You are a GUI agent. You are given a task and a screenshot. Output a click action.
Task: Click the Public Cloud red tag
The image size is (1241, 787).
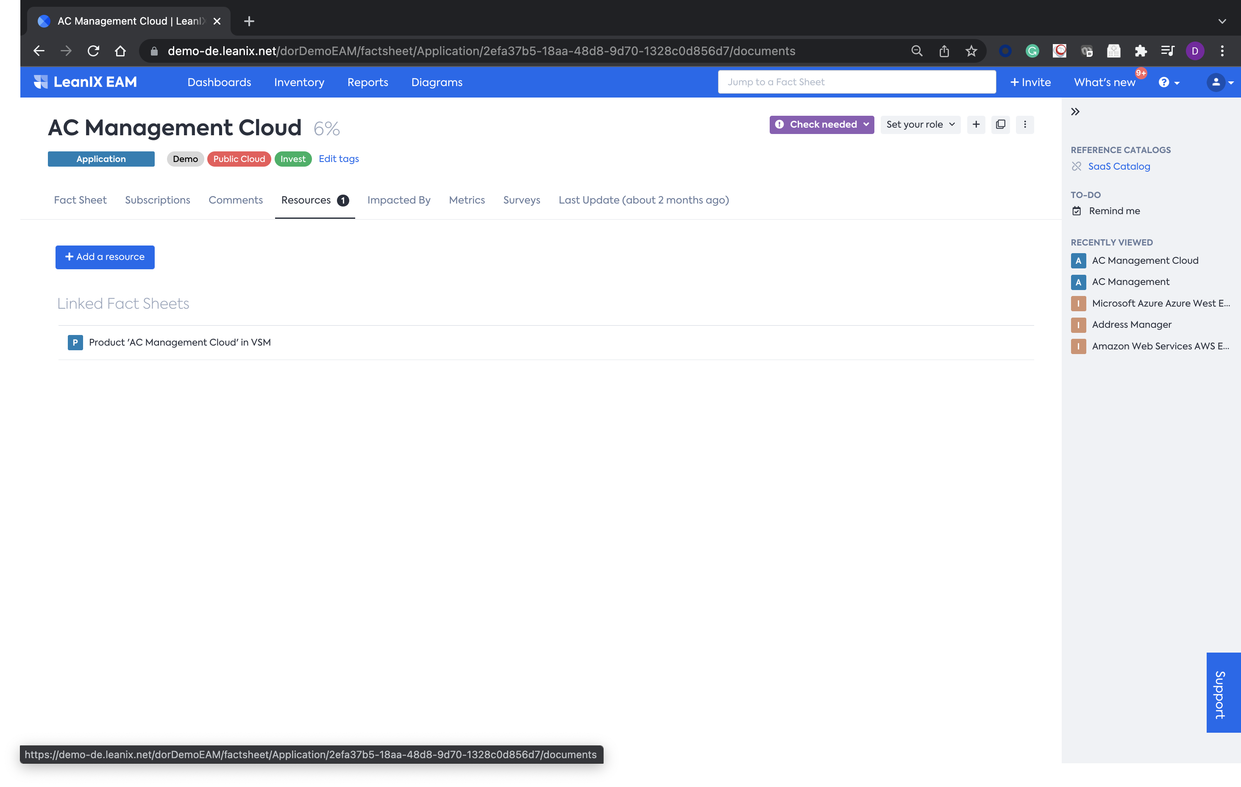[239, 159]
